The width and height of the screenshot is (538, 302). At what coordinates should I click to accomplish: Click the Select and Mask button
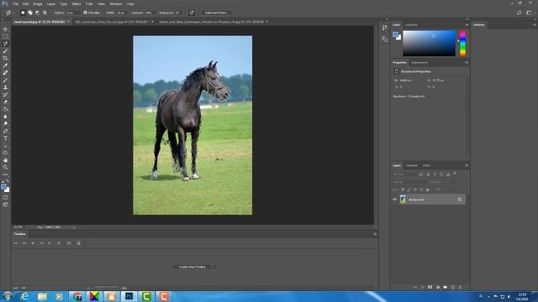(x=216, y=13)
